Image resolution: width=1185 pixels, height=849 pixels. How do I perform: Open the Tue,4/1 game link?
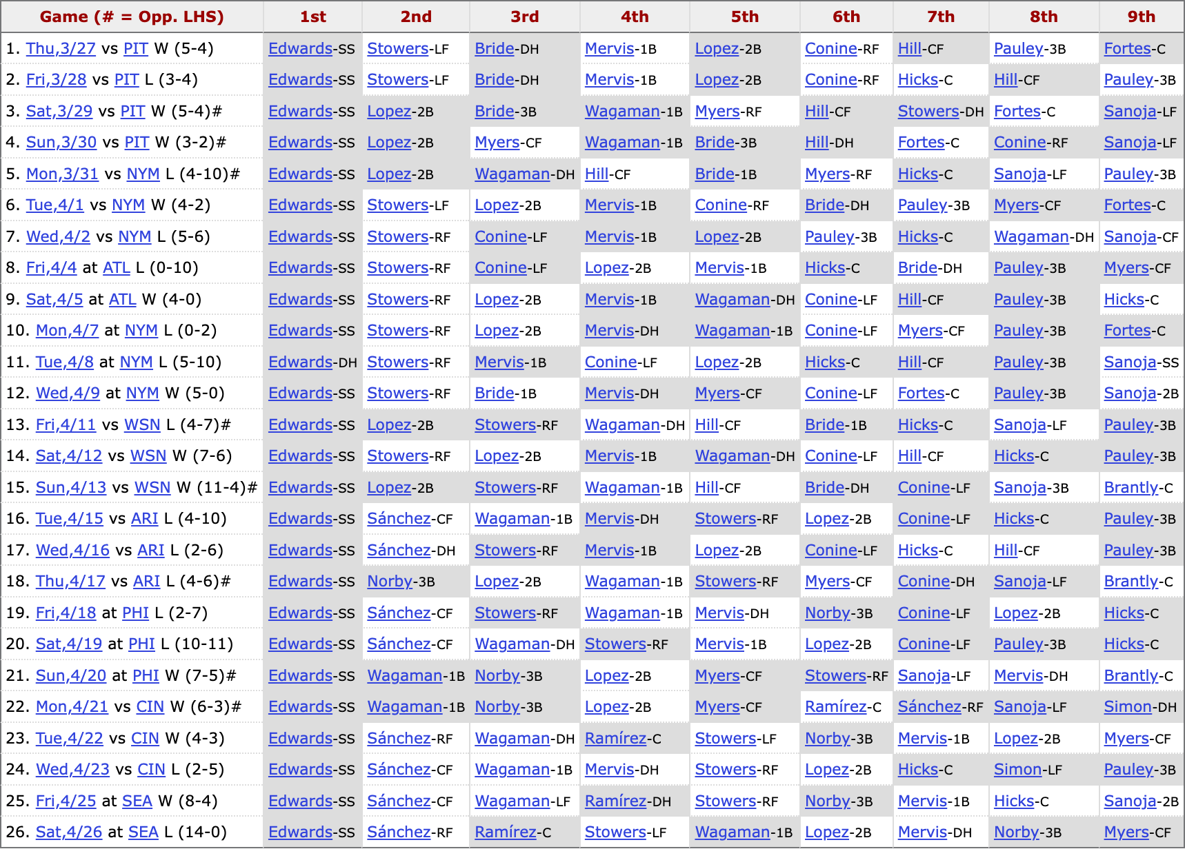[55, 205]
